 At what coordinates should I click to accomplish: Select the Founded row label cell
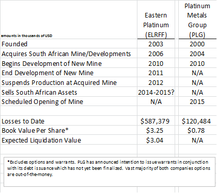tap(69, 44)
